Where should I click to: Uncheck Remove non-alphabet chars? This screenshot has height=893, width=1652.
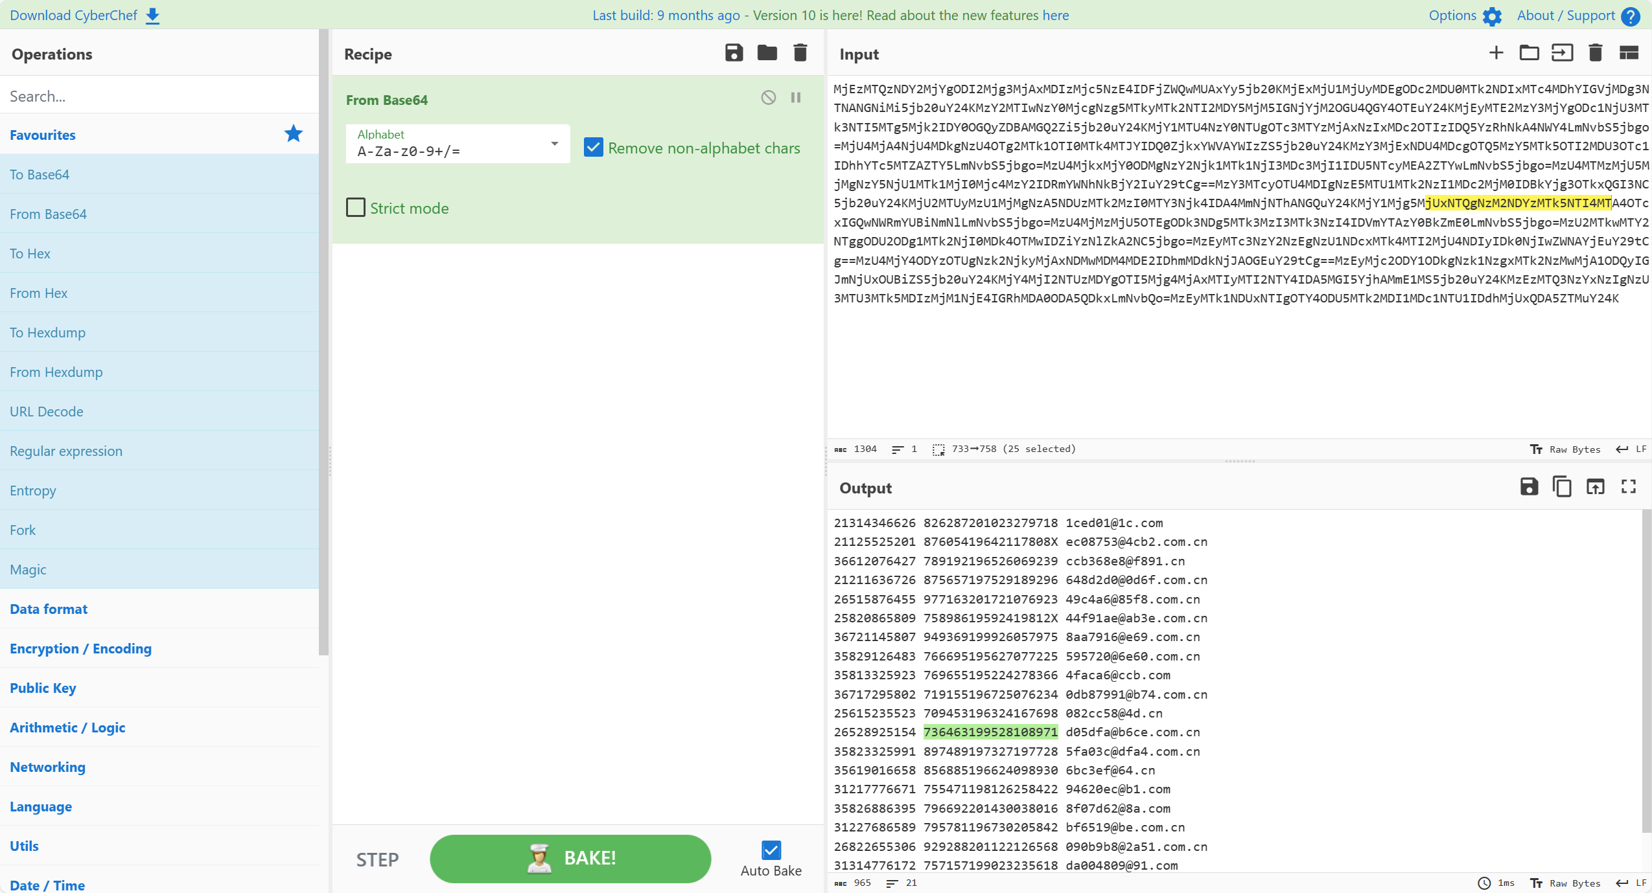(x=593, y=148)
